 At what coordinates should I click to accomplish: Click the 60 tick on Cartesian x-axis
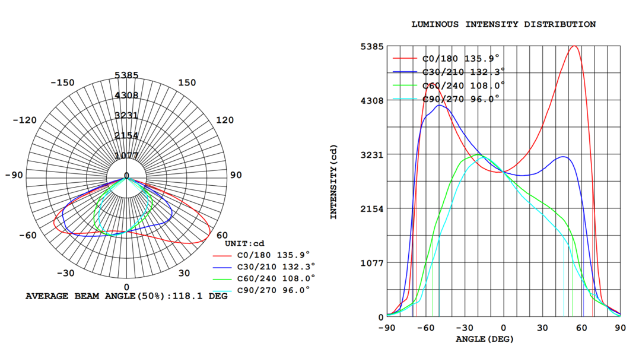pos(581,328)
